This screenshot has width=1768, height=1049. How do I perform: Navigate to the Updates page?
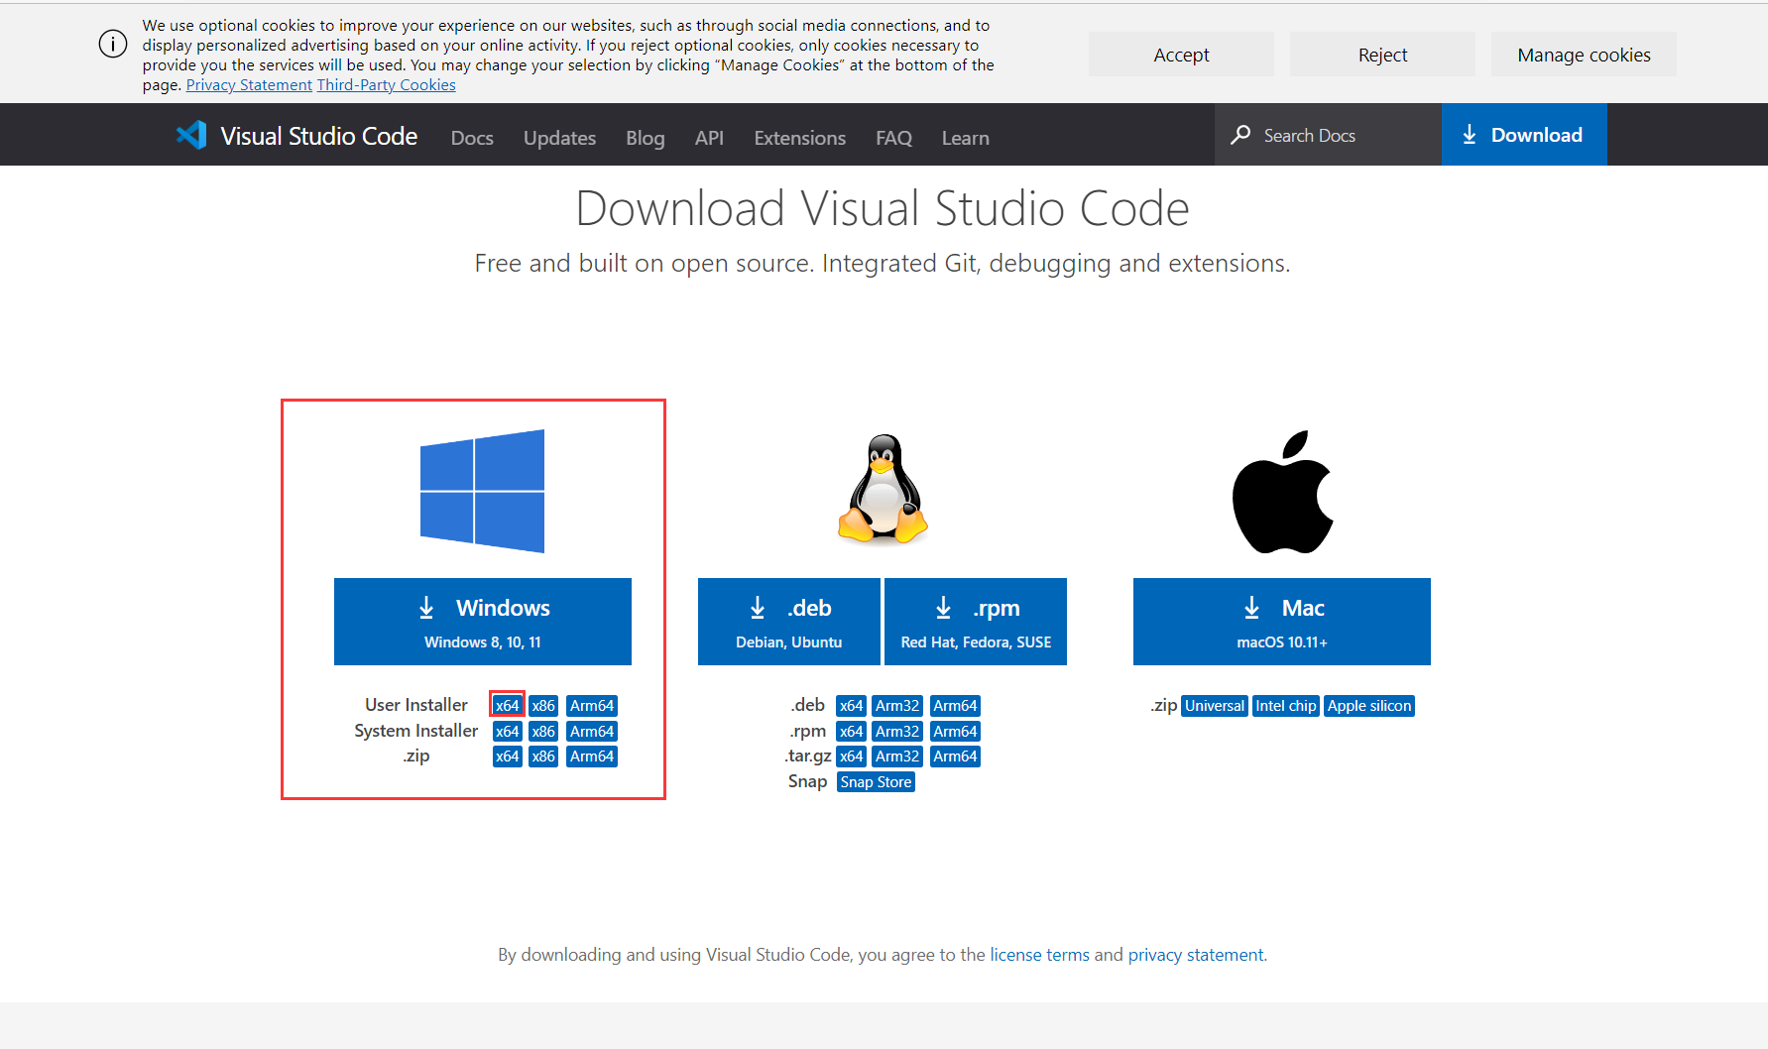tap(558, 138)
